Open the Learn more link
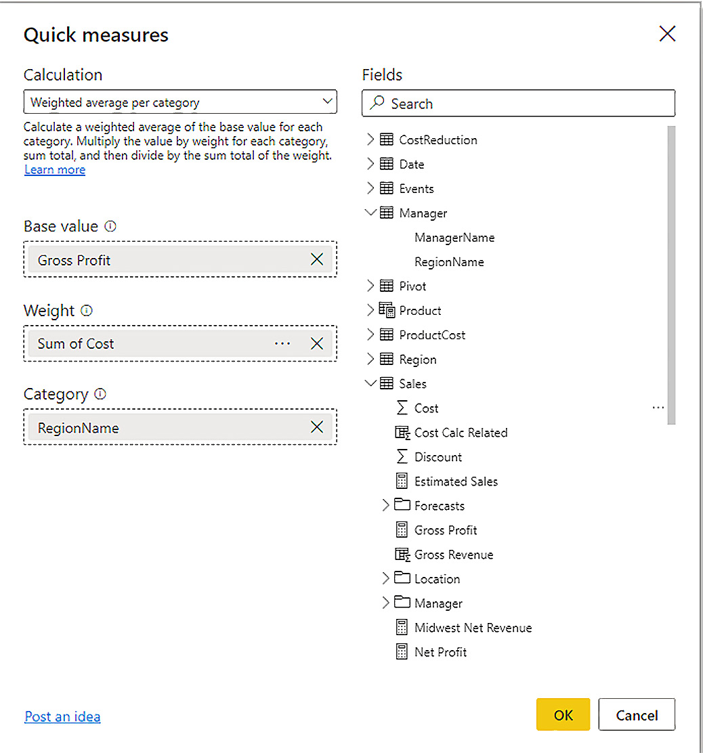 (x=55, y=170)
